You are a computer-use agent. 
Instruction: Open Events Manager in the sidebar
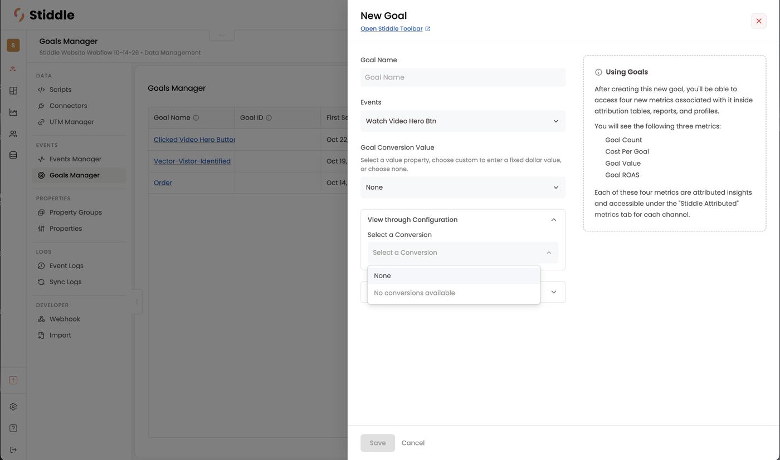coord(79,159)
